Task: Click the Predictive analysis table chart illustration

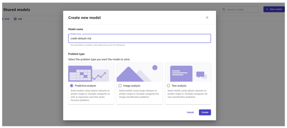Action: (x=91, y=72)
